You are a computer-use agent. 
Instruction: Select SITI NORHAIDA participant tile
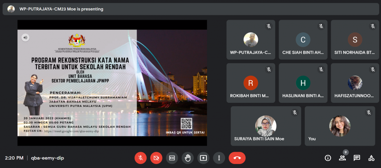[x=355, y=40]
